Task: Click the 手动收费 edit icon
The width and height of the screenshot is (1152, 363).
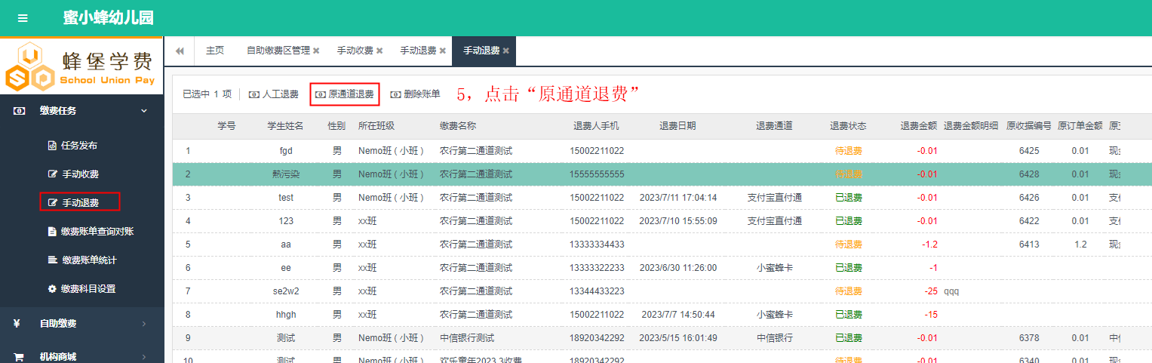Action: (52, 174)
